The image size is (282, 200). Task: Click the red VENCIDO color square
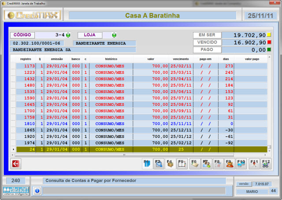(269, 43)
